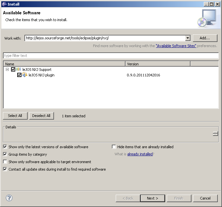Click the '1 item selected' status text

[74, 116]
